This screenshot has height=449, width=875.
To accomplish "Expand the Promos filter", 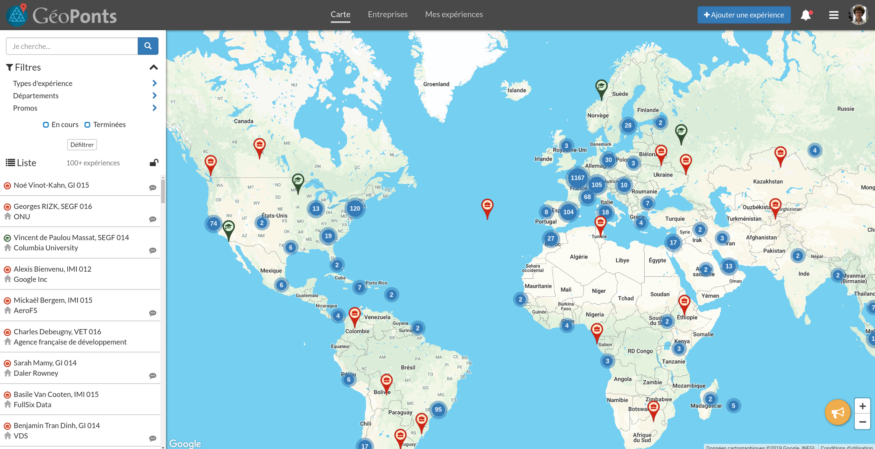I will (x=154, y=108).
